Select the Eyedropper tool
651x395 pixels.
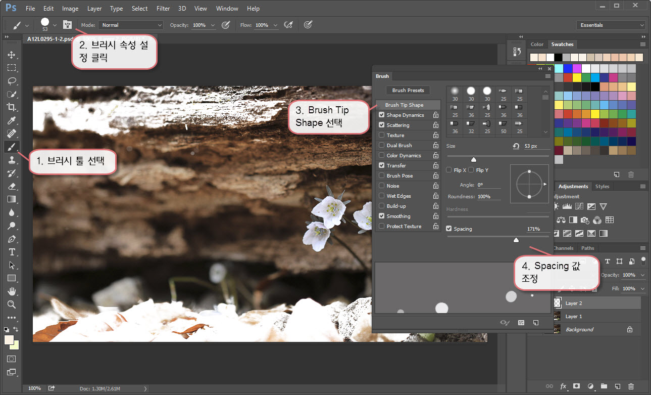point(12,120)
